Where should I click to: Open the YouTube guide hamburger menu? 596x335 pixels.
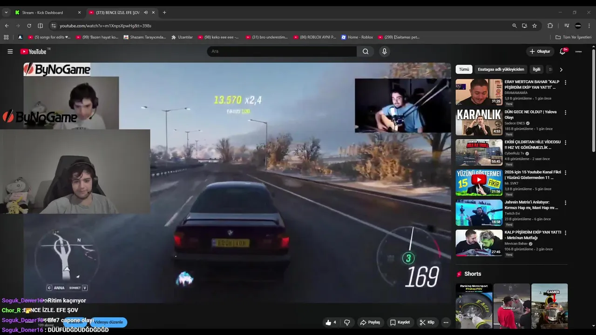(10, 51)
